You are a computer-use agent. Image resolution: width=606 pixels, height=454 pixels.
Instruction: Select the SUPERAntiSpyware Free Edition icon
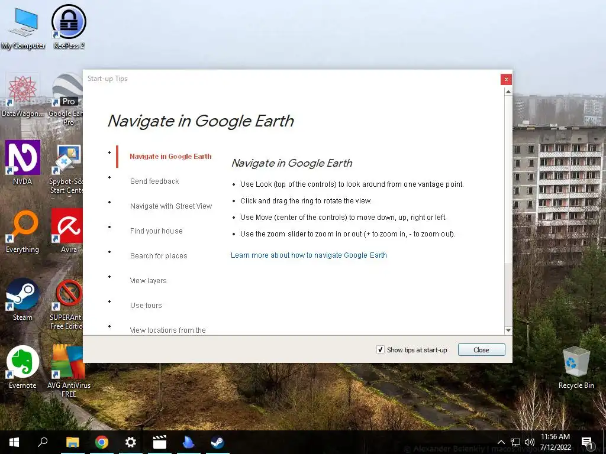(x=66, y=304)
